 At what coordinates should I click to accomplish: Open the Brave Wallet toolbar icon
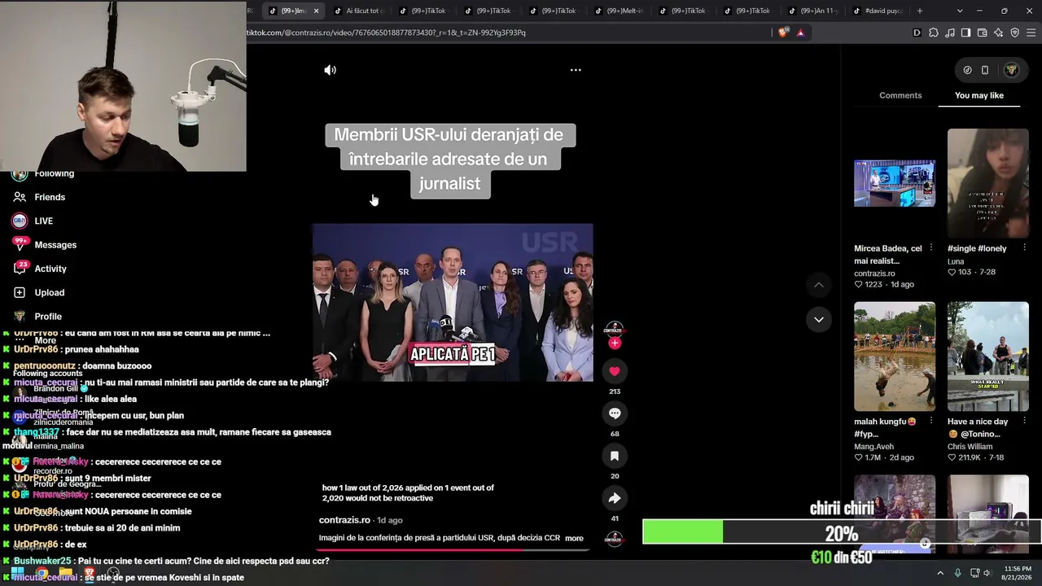[982, 33]
